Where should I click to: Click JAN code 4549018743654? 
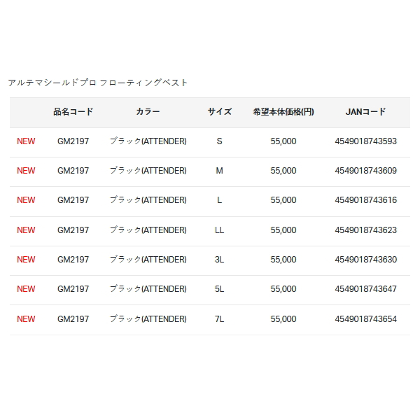[365, 319]
